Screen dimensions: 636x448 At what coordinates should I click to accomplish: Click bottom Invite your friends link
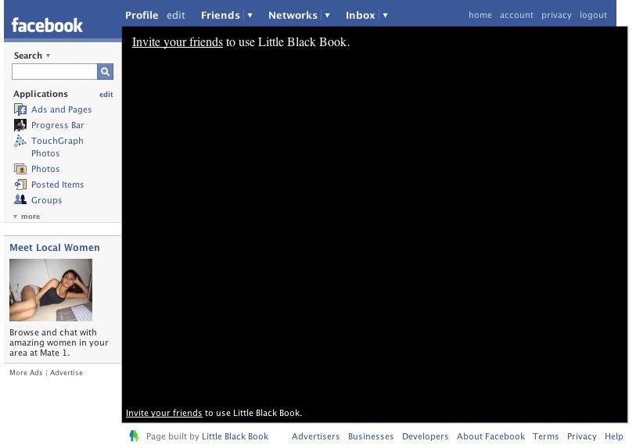[163, 413]
